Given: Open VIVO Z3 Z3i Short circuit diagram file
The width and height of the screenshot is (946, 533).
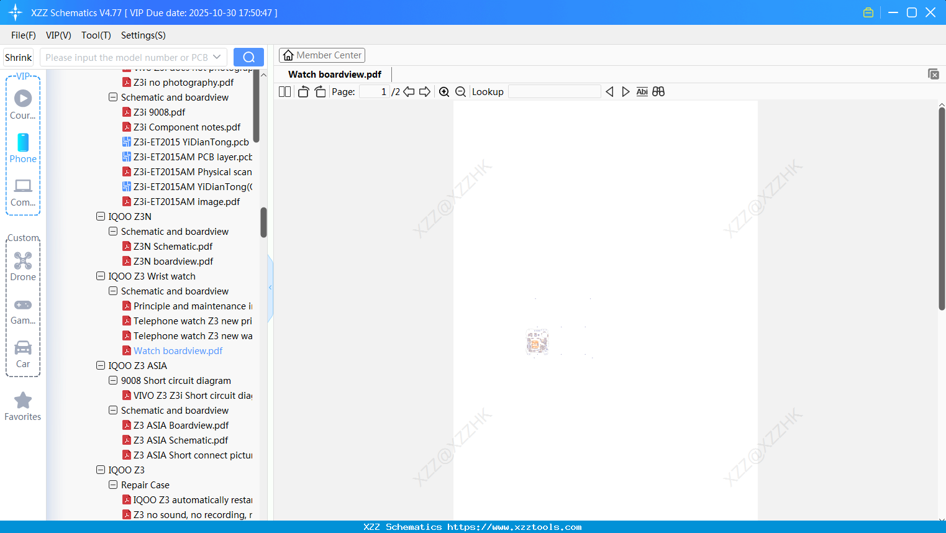Looking at the screenshot, I should pos(193,396).
